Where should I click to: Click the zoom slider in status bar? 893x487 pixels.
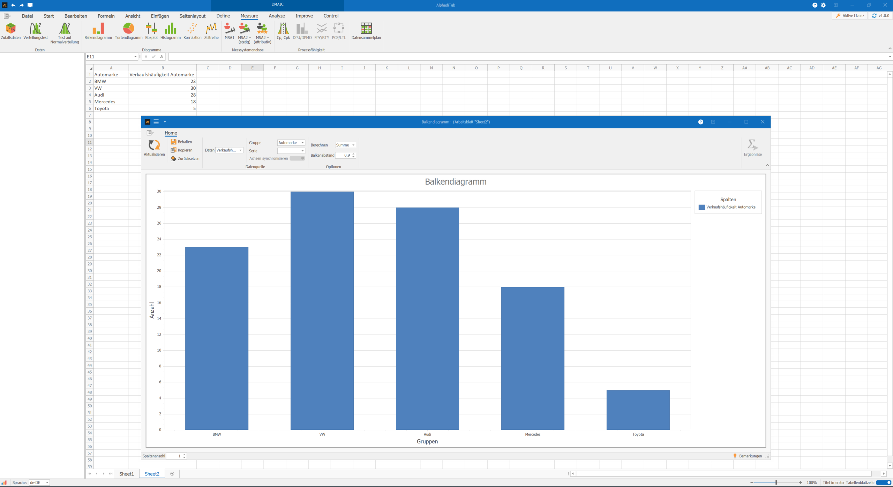pos(776,482)
